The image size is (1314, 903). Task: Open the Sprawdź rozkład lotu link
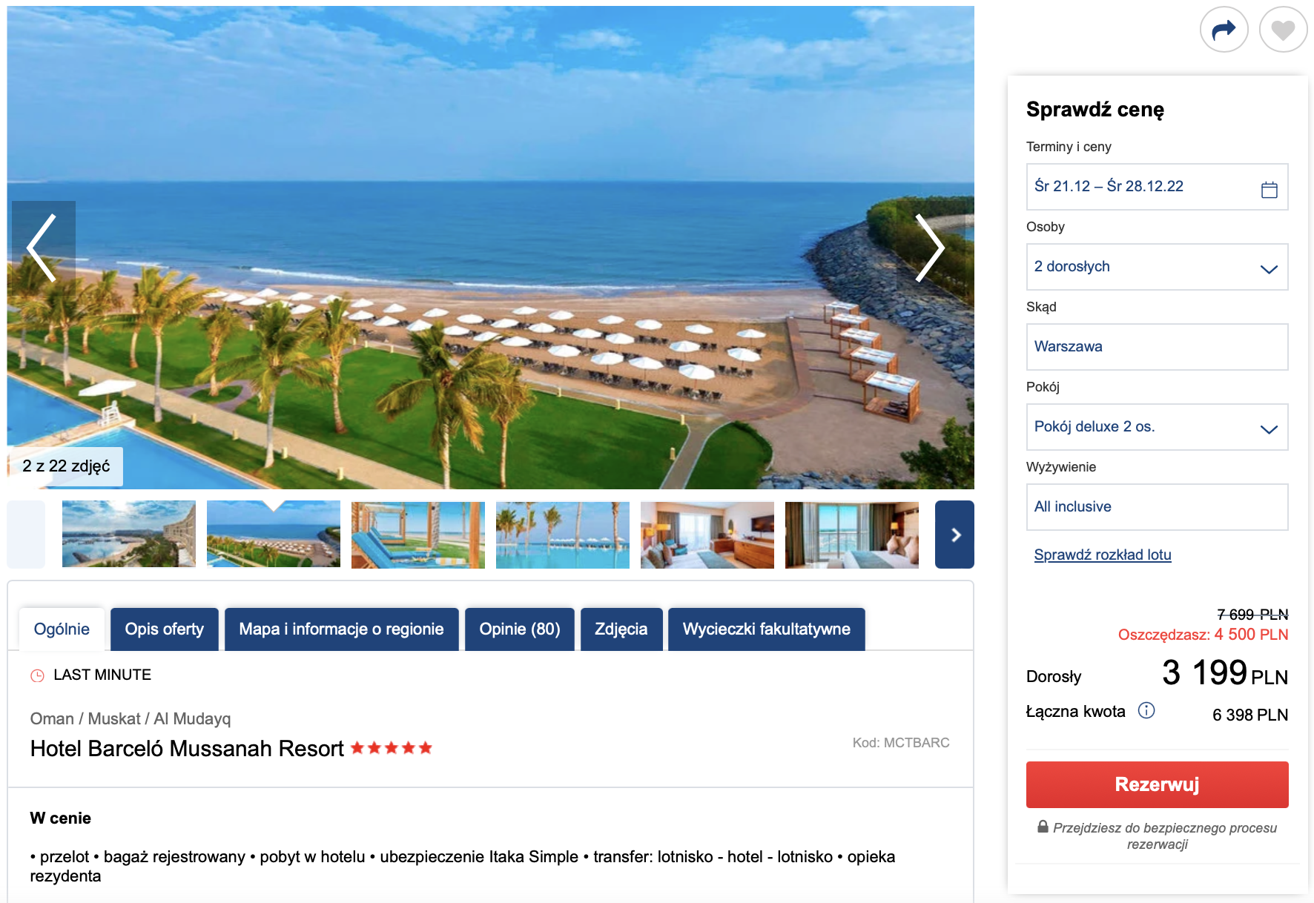click(x=1103, y=555)
